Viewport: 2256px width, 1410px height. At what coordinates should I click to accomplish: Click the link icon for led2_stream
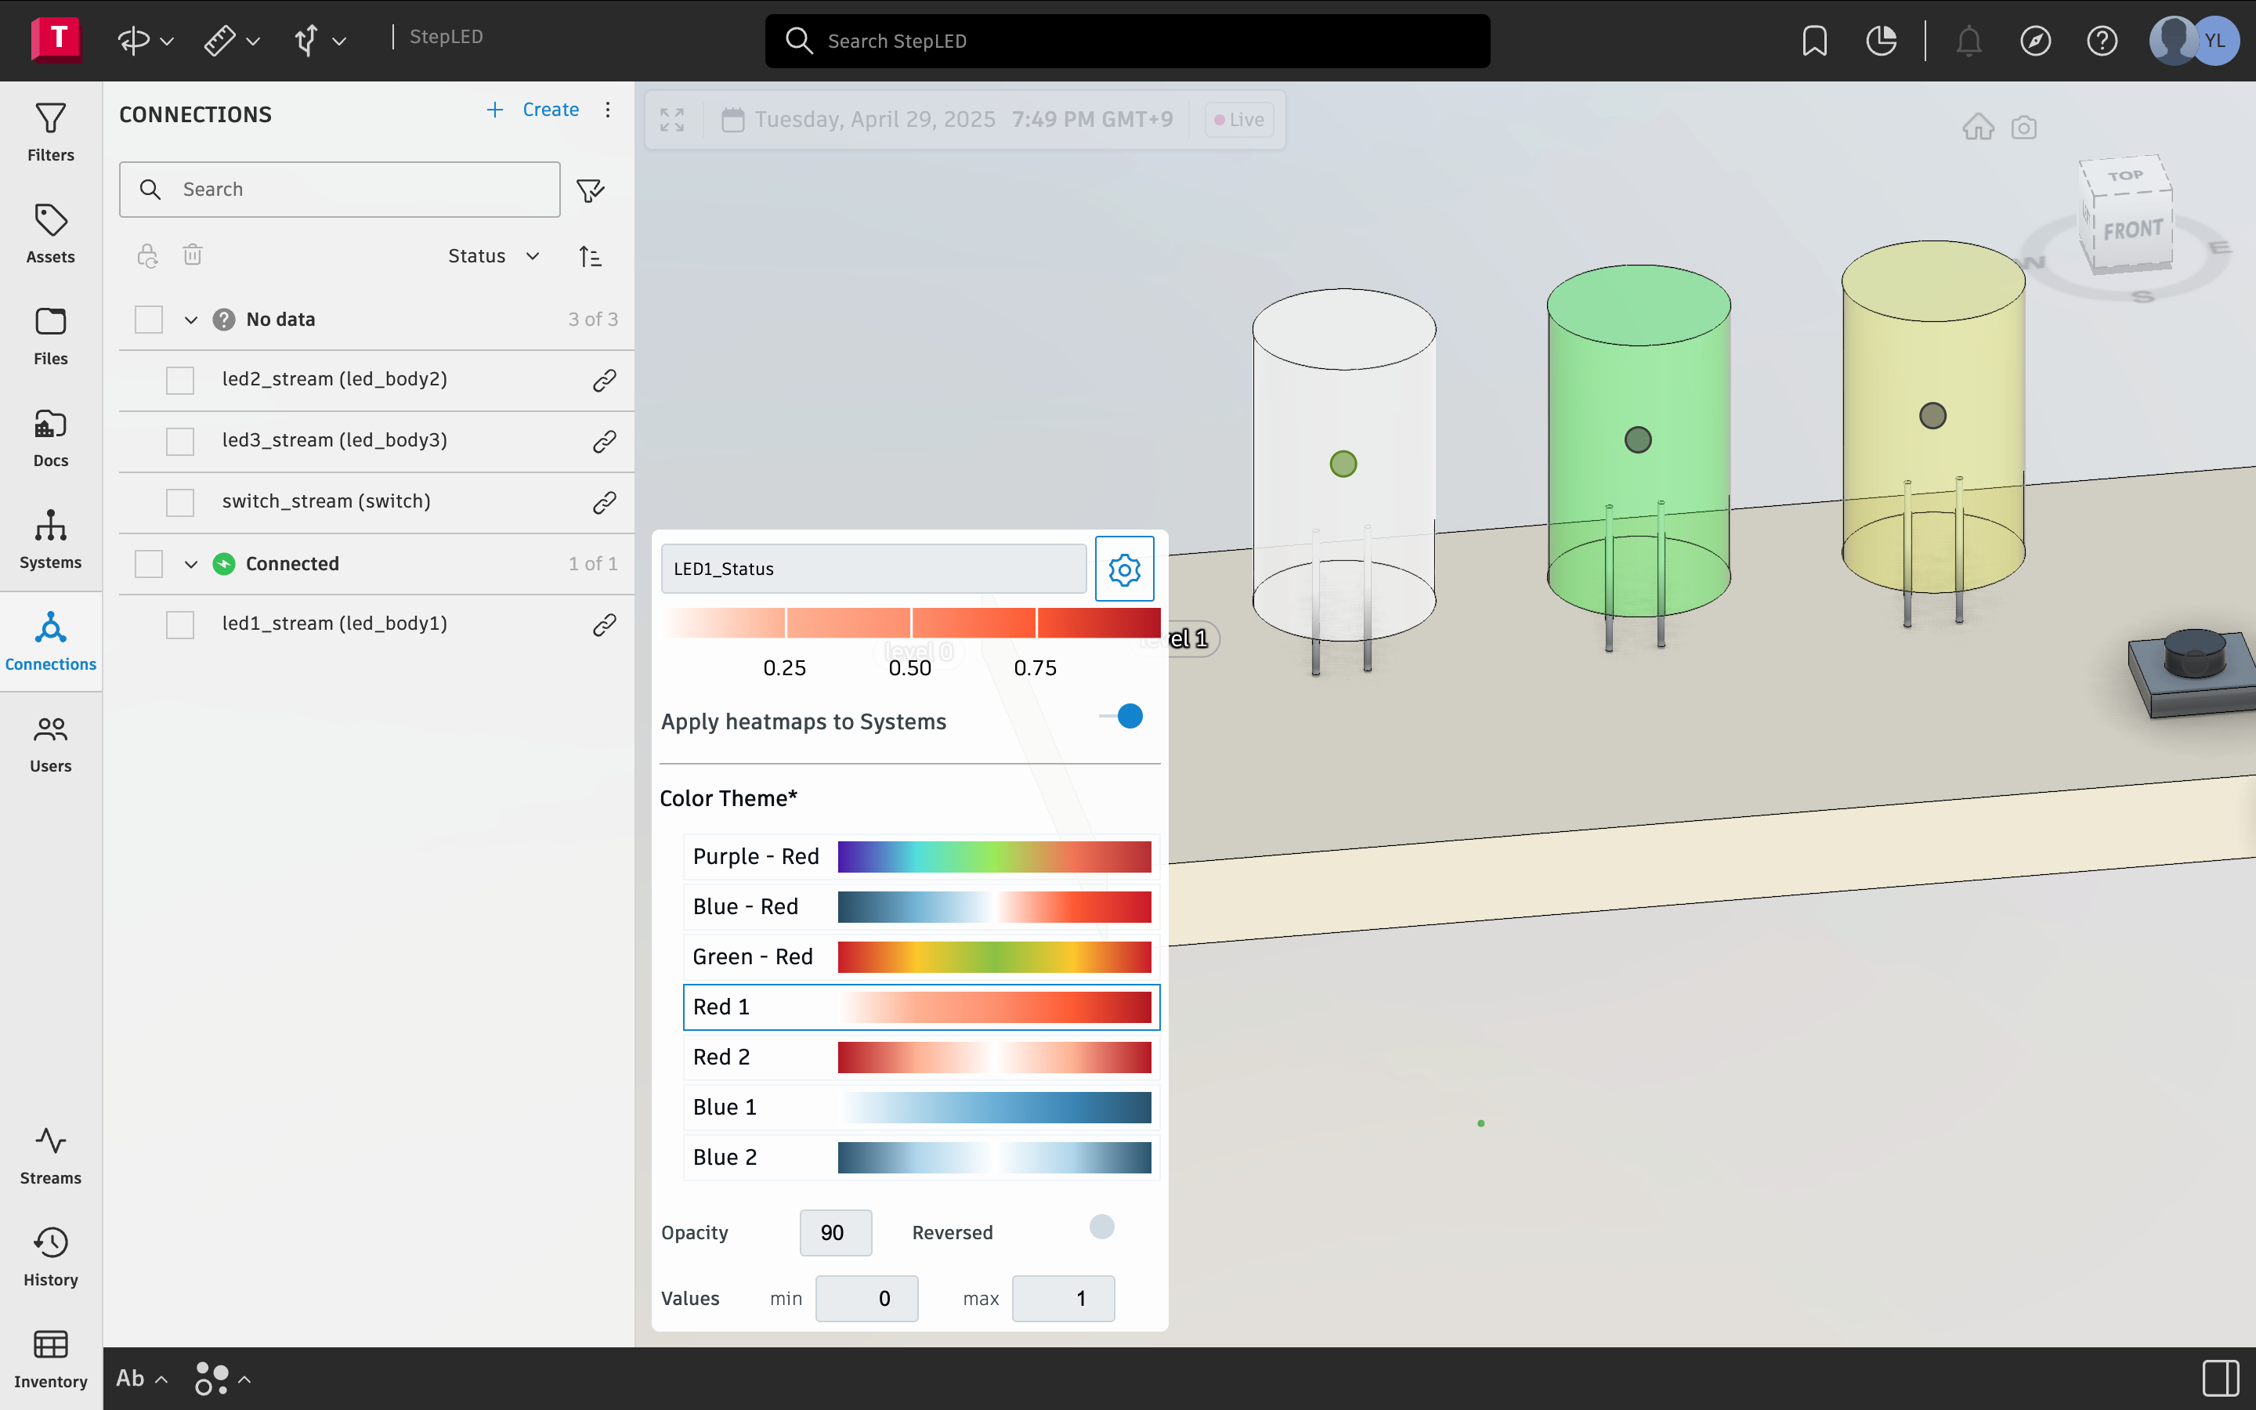[x=604, y=380]
